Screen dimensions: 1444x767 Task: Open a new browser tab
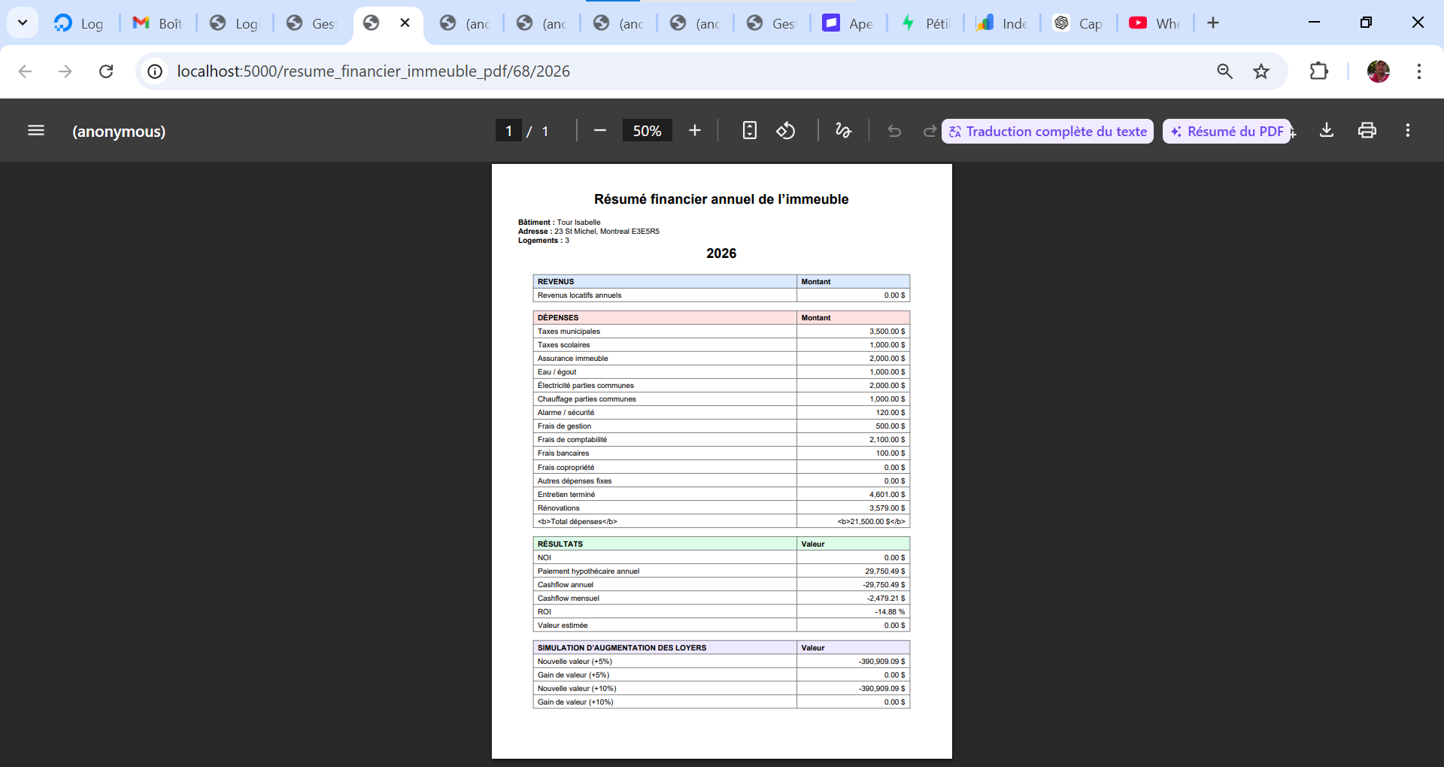pyautogui.click(x=1213, y=23)
